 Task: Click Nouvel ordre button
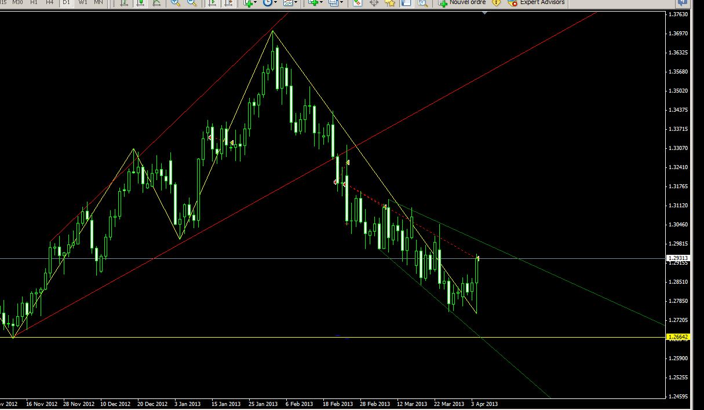pos(462,3)
